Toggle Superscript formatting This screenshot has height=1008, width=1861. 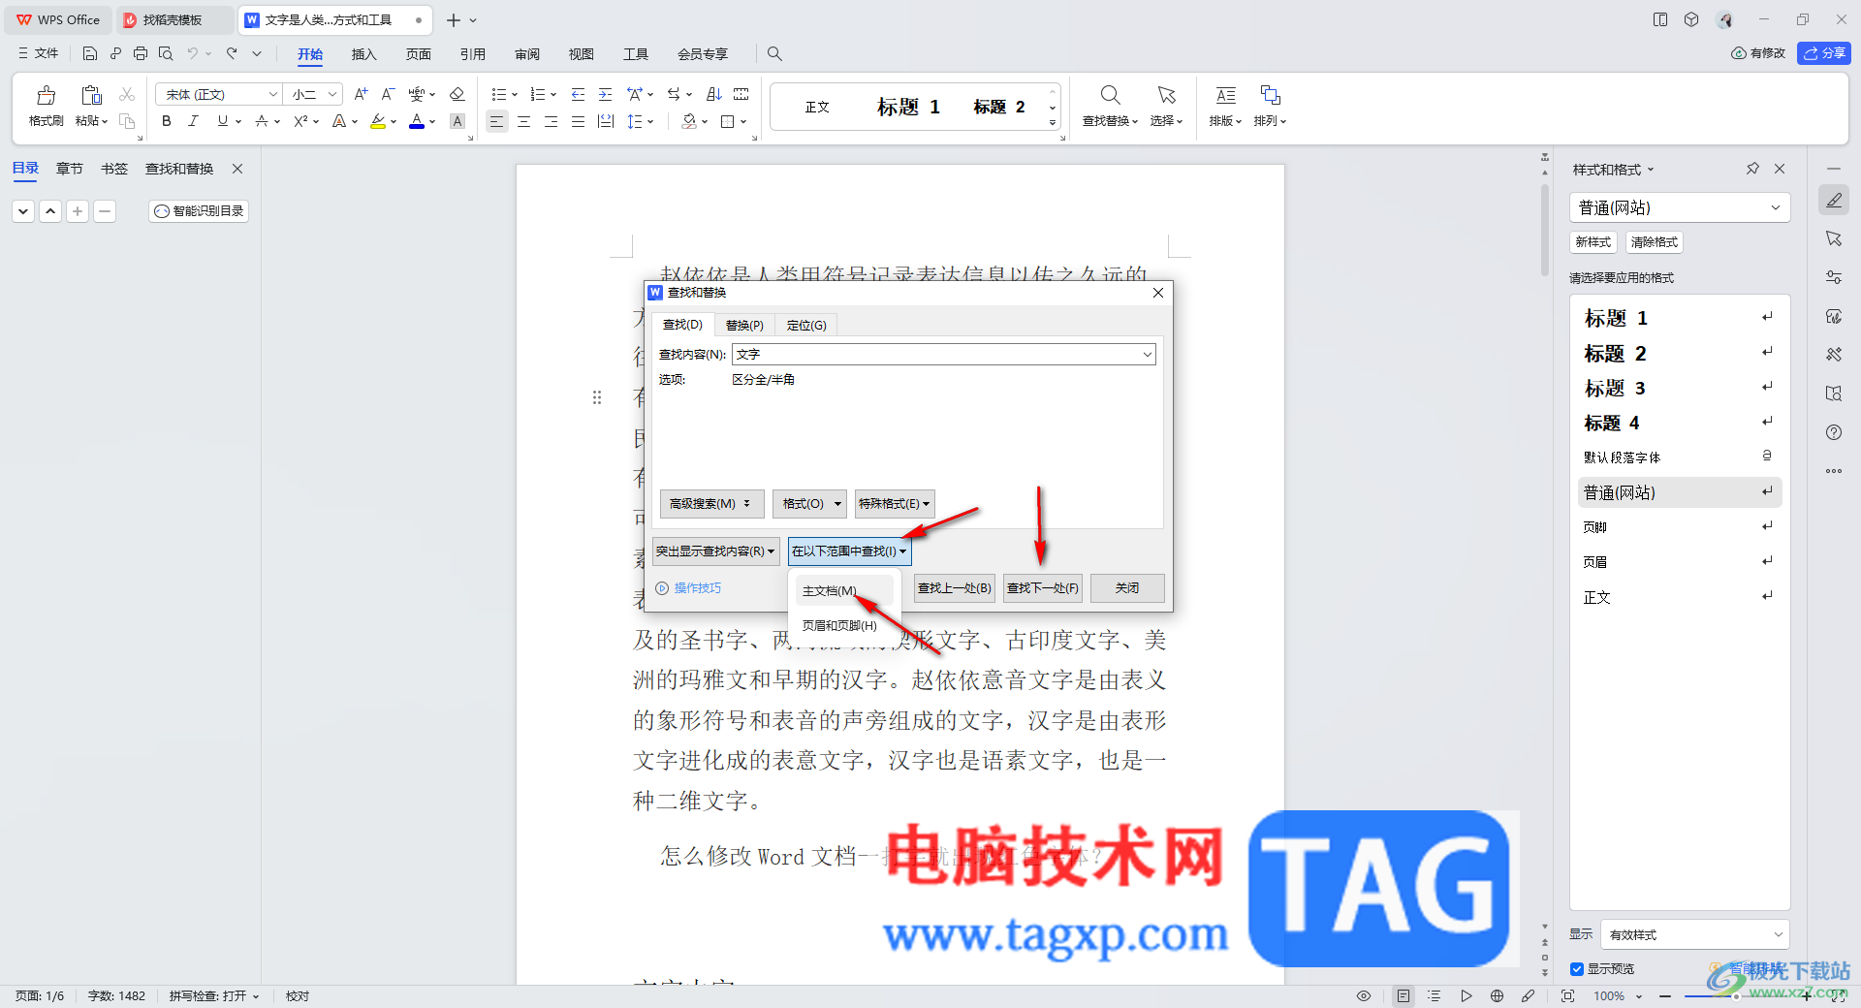coord(300,121)
